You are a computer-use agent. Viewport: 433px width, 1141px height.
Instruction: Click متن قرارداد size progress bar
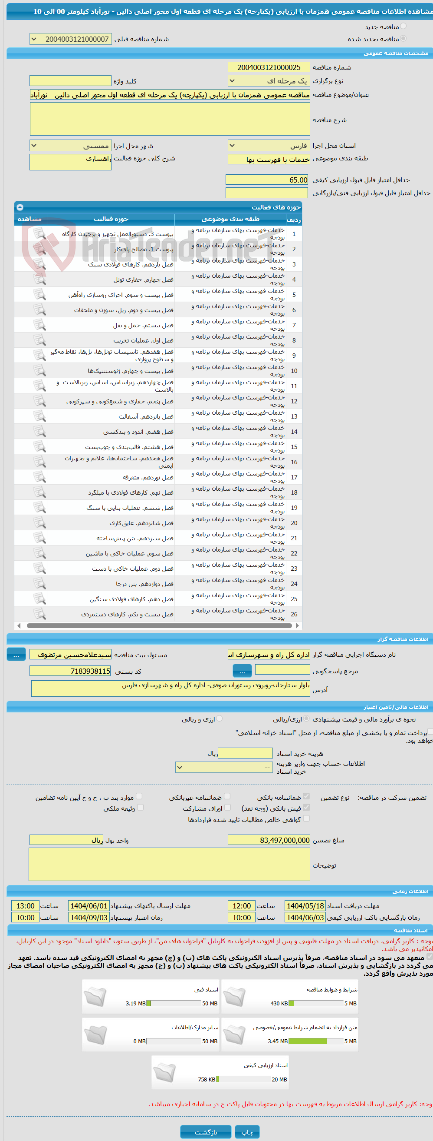pyautogui.click(x=315, y=1041)
